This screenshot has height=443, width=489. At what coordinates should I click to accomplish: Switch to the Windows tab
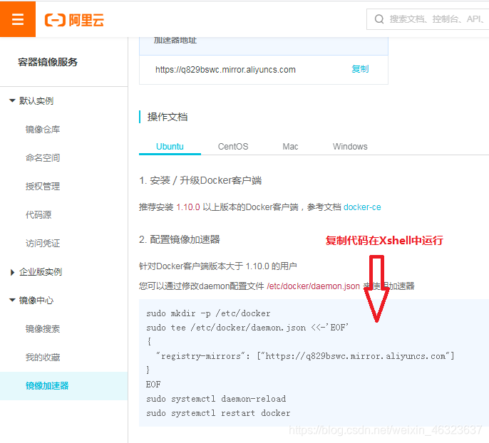coord(350,147)
